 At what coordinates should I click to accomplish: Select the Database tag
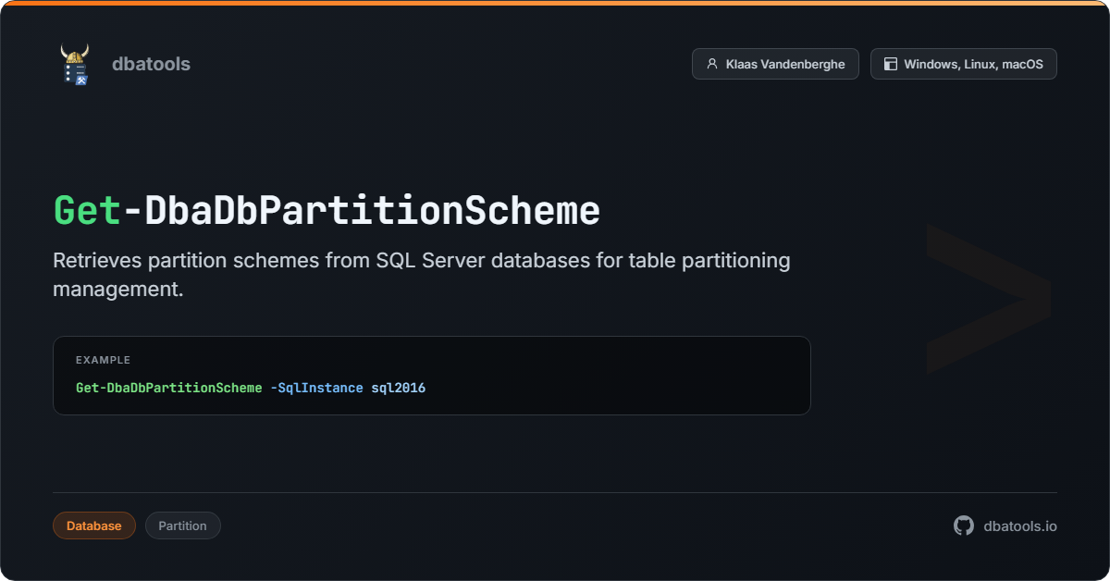coord(94,525)
